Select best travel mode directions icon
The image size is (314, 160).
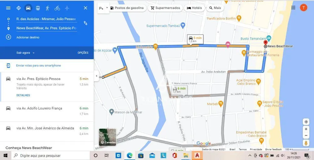19,8
